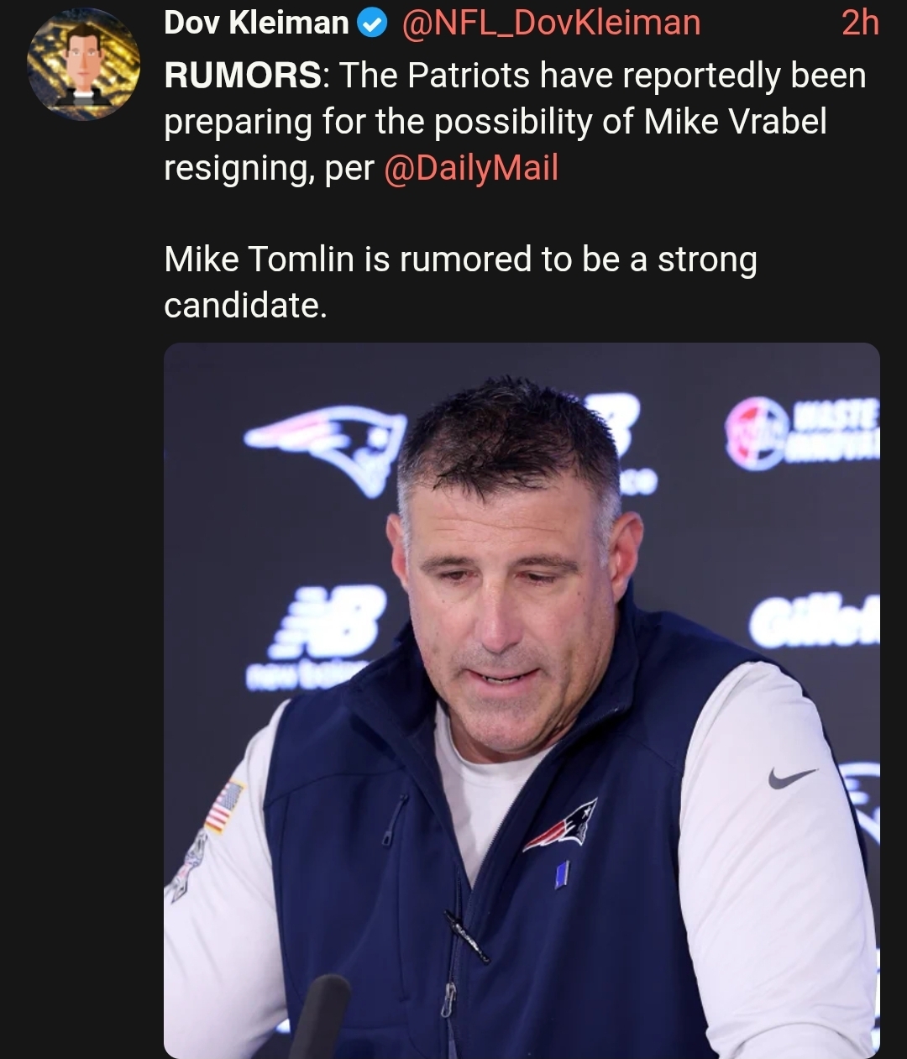Select the 2h timestamp
907x1059 pixels.
pos(859,24)
